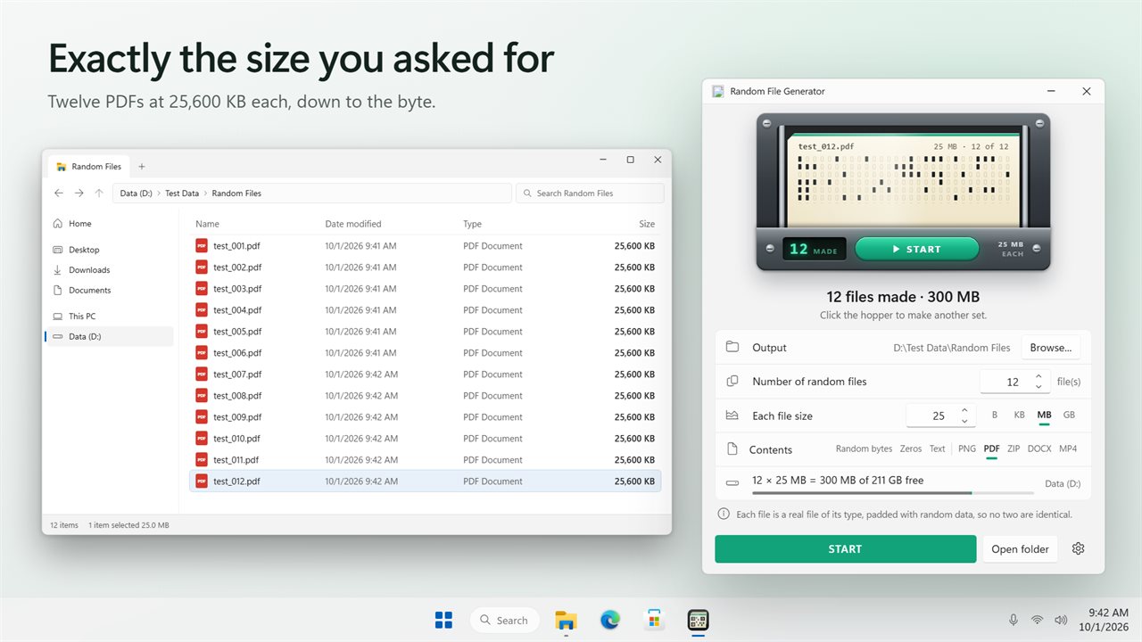
Task: Click the chevron after Data (D:) in the address bar
Action: (158, 193)
